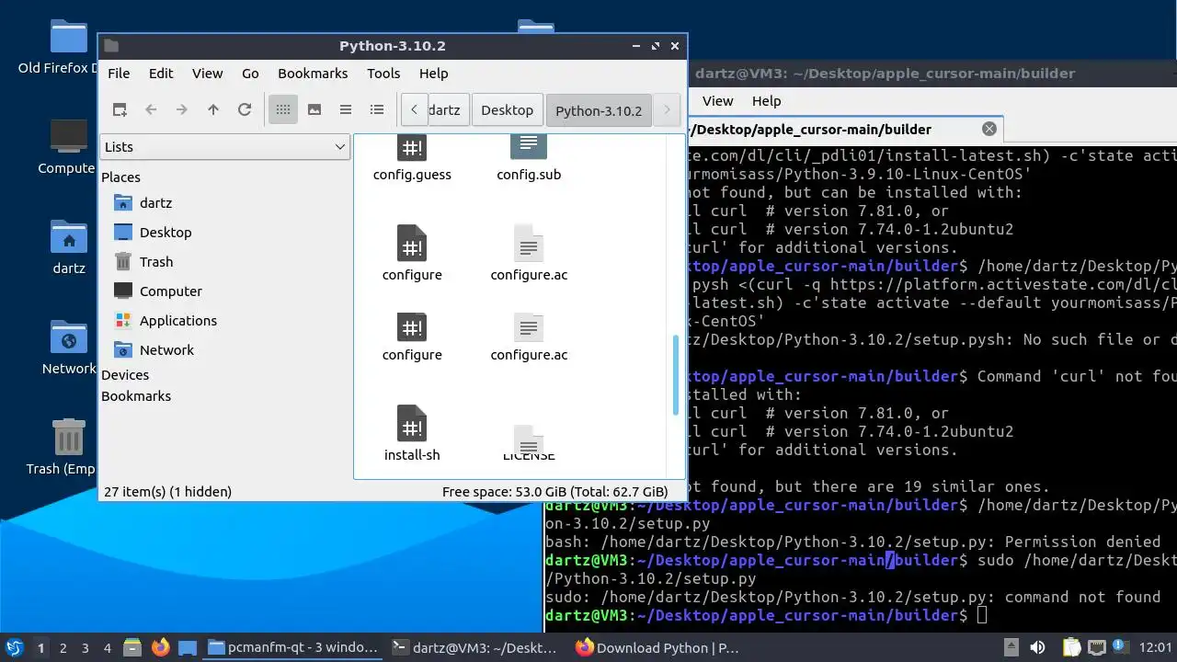Go forward in file manager history
Screen dimensions: 1177x662
(182, 109)
